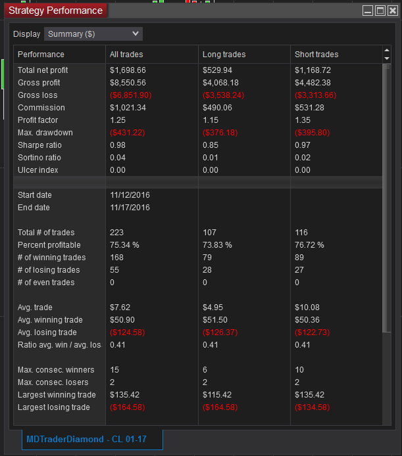Select the Largest losing trade label
The height and width of the screenshot is (456, 402).
54,407
